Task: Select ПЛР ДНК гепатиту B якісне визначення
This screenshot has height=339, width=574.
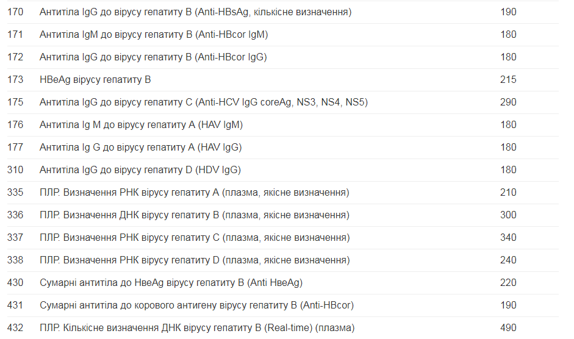Action: (x=194, y=215)
